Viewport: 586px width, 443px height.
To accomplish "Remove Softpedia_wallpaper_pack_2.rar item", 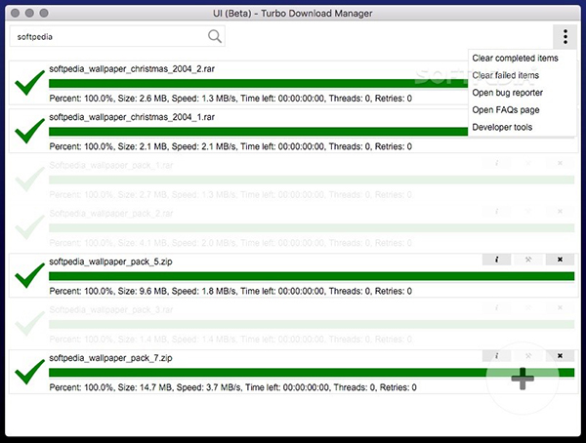I will [560, 212].
